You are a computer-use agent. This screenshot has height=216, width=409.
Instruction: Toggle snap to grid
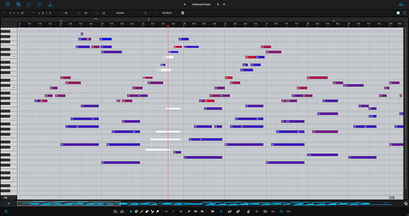tap(281, 211)
